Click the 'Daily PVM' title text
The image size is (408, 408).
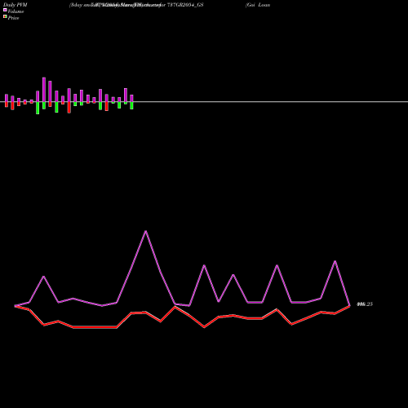click(16, 5)
